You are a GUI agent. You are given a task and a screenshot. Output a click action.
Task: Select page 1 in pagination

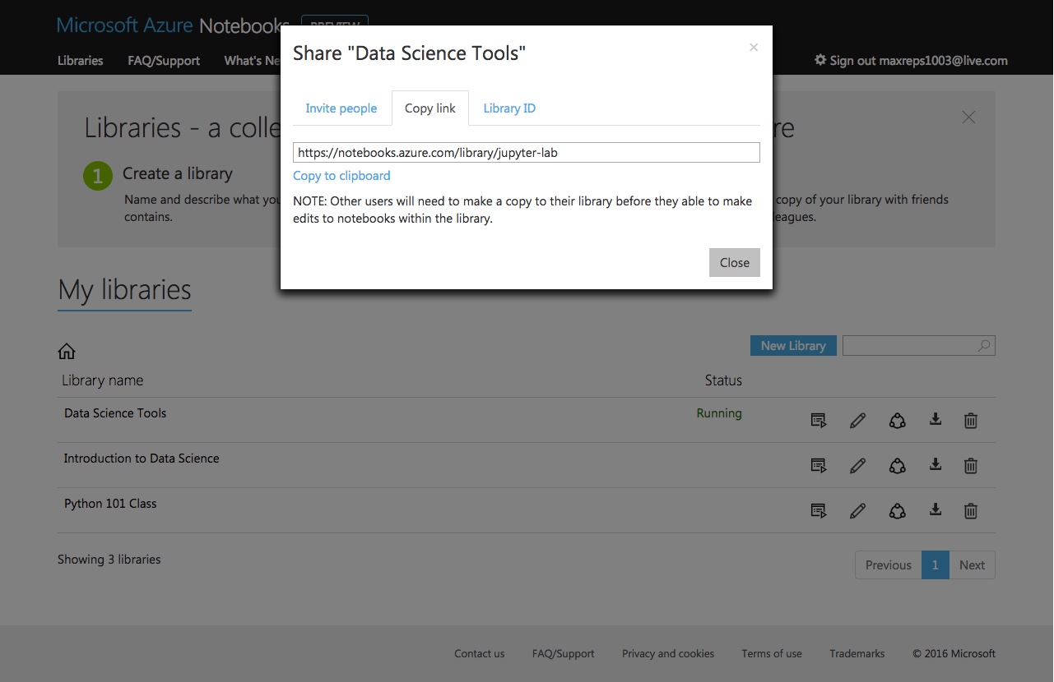[x=936, y=565]
